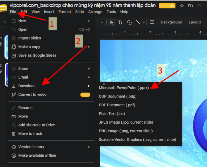Open the Slide menu
207x167 pixels.
[x=79, y=12]
